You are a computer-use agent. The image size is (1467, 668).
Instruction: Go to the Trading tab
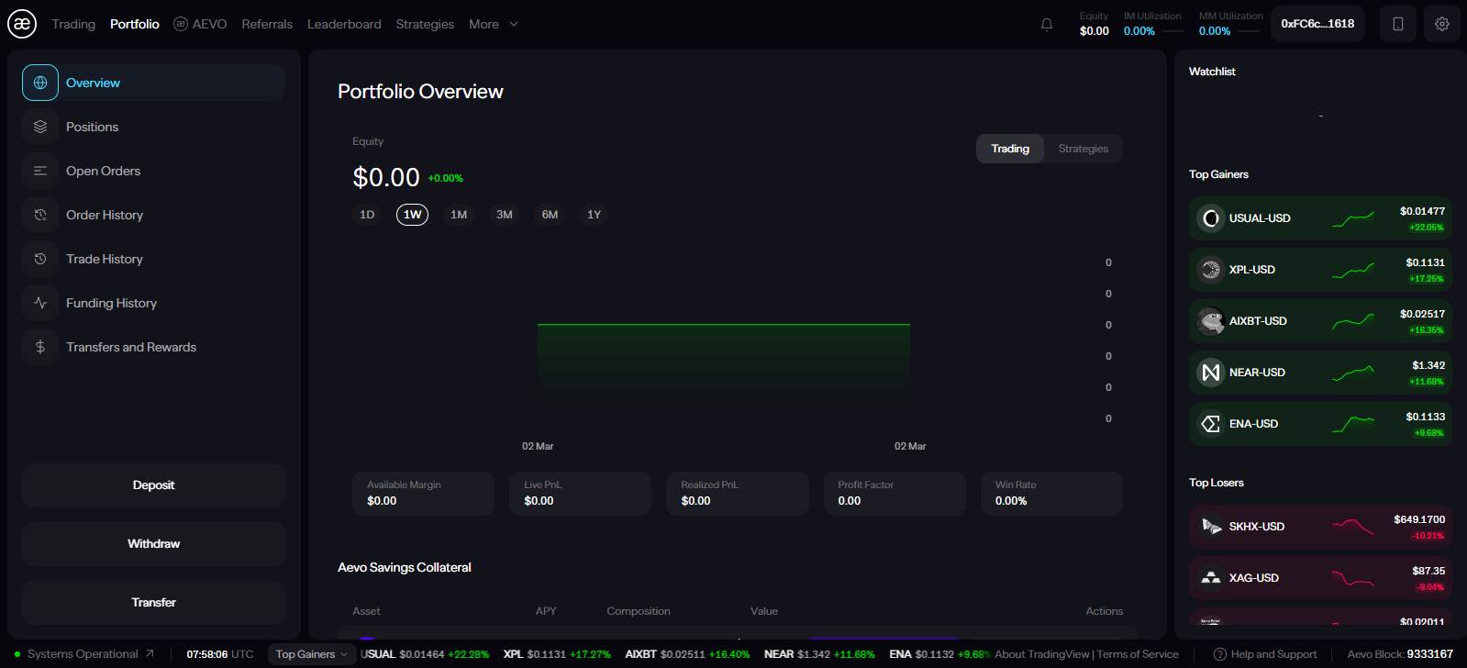pos(73,24)
